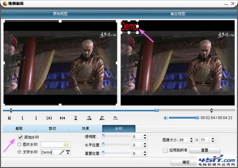Open font settings with the T icon
The width and height of the screenshot is (238, 168).
68,152
